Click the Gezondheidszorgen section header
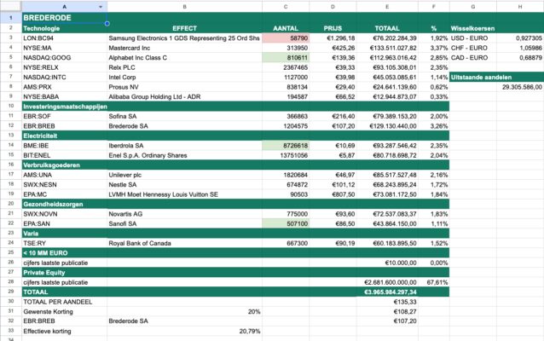 (x=64, y=204)
